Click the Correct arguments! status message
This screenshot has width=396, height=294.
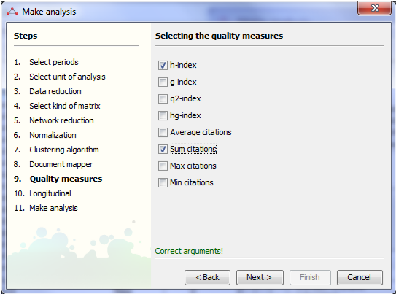tap(189, 251)
